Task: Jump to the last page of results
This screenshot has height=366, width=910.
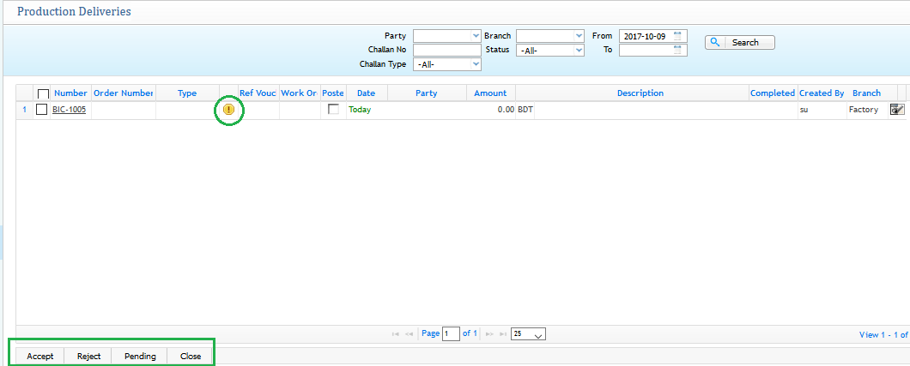Action: (x=502, y=333)
